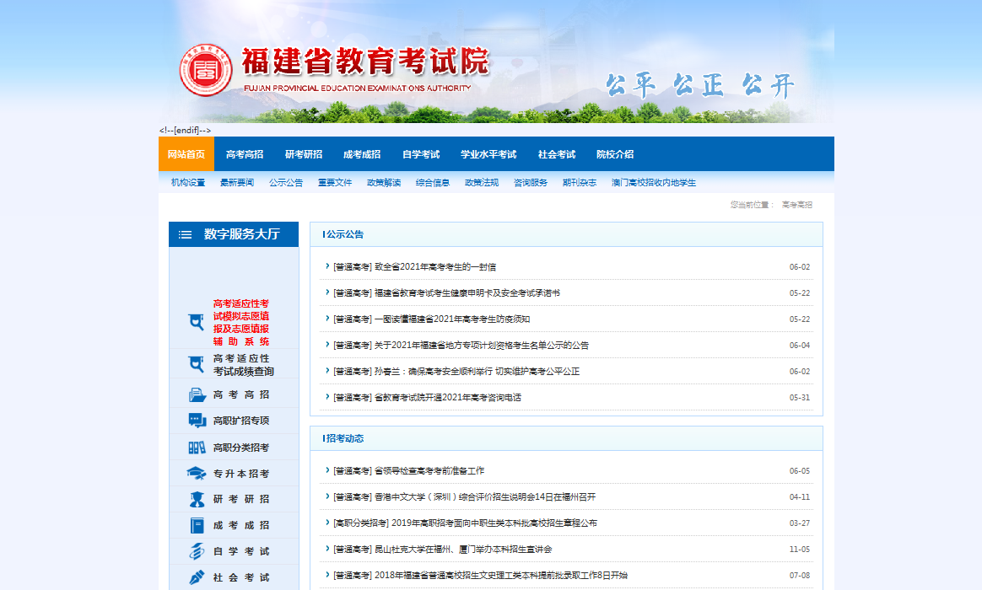Click the 公示公告 section header
This screenshot has height=590, width=982.
click(343, 234)
